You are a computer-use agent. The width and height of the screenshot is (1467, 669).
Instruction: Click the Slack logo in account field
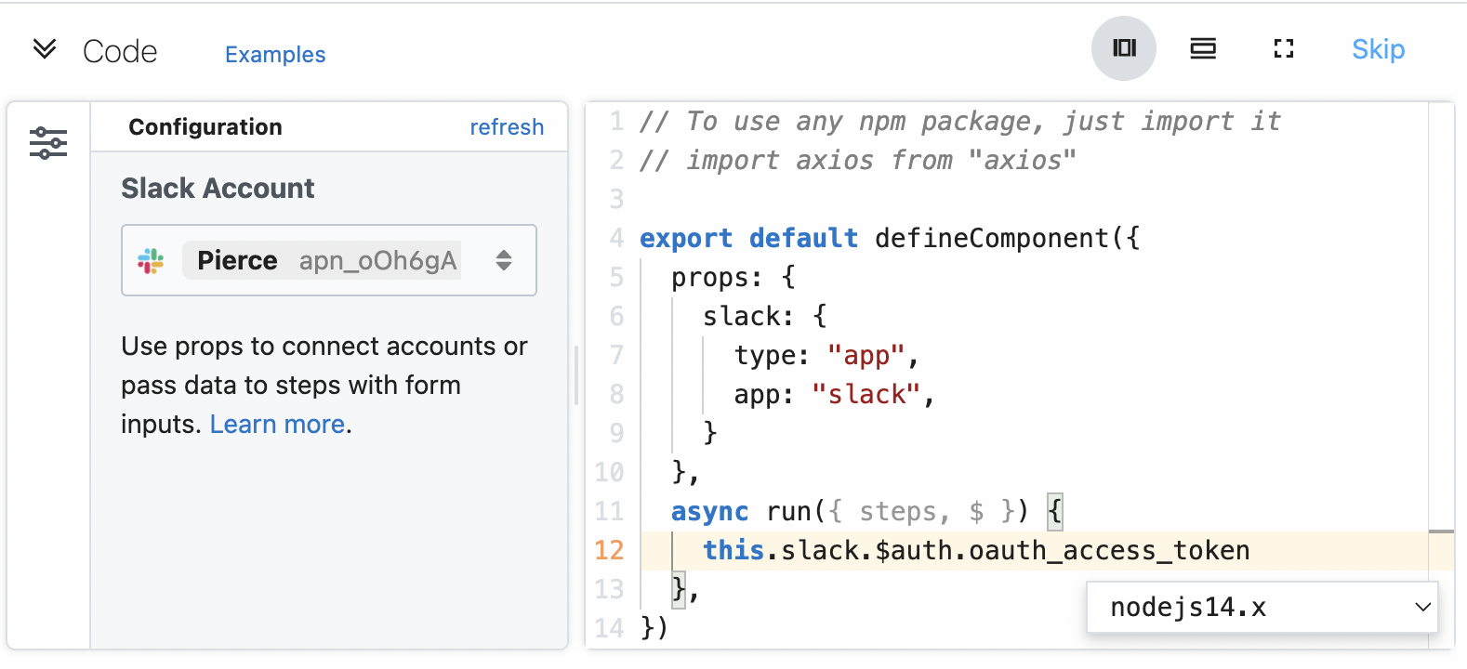pyautogui.click(x=151, y=261)
